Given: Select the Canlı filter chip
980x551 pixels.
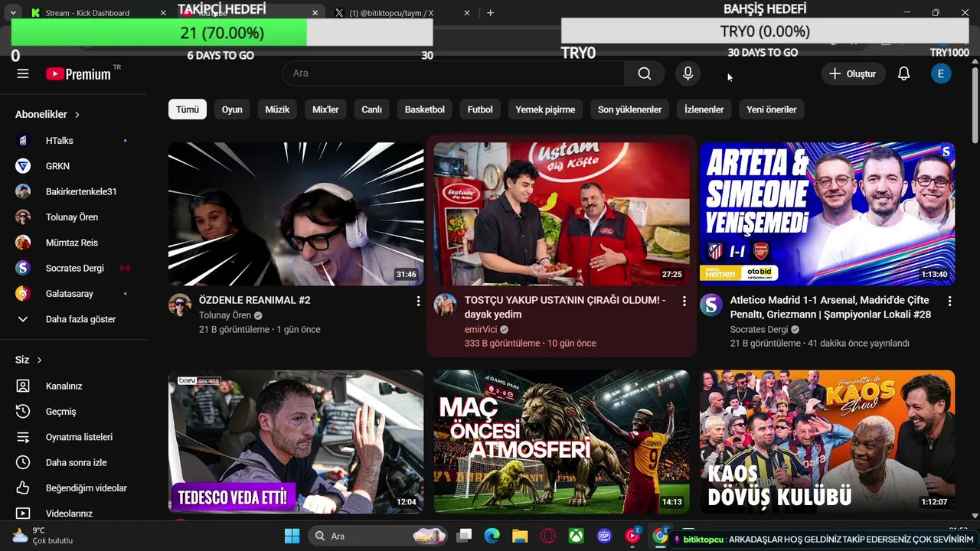Looking at the screenshot, I should point(371,109).
